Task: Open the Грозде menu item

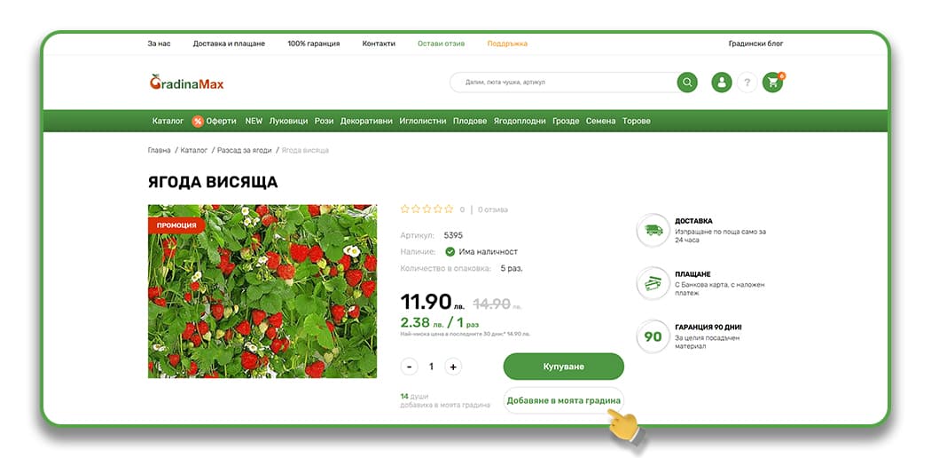Action: click(566, 122)
